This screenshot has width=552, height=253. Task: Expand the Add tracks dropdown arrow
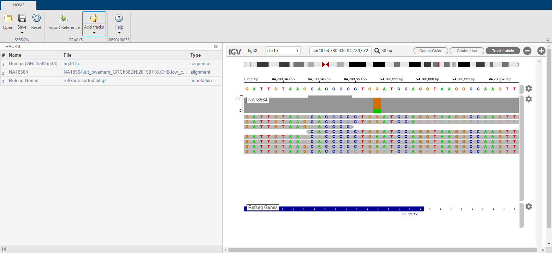click(x=94, y=32)
